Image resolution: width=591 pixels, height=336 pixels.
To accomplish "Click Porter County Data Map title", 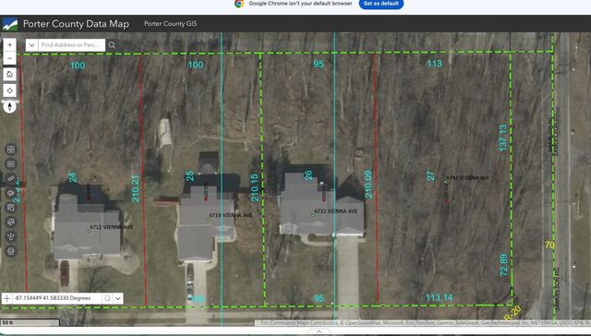I will 76,24.
